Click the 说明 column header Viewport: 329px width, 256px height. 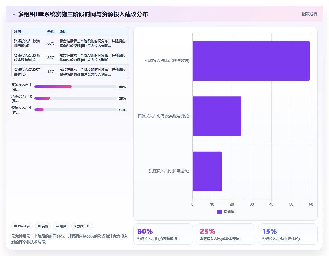[x=63, y=32]
